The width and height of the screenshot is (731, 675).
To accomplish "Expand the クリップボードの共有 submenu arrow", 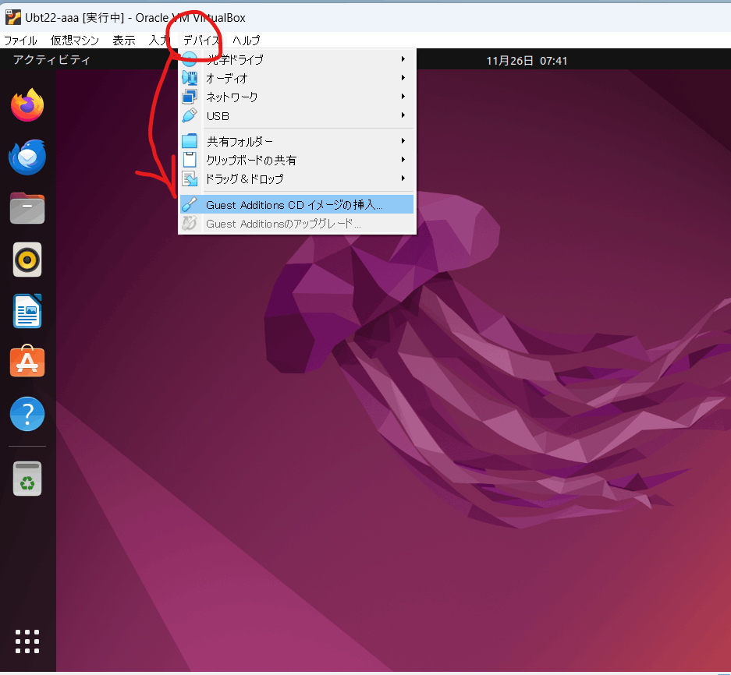I will [403, 159].
